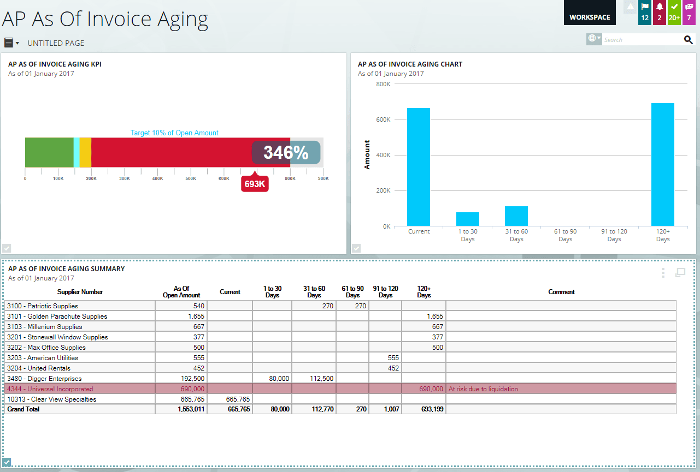The width and height of the screenshot is (700, 472).
Task: Click the 112,500 amount for Digger Enterprises
Action: click(322, 379)
